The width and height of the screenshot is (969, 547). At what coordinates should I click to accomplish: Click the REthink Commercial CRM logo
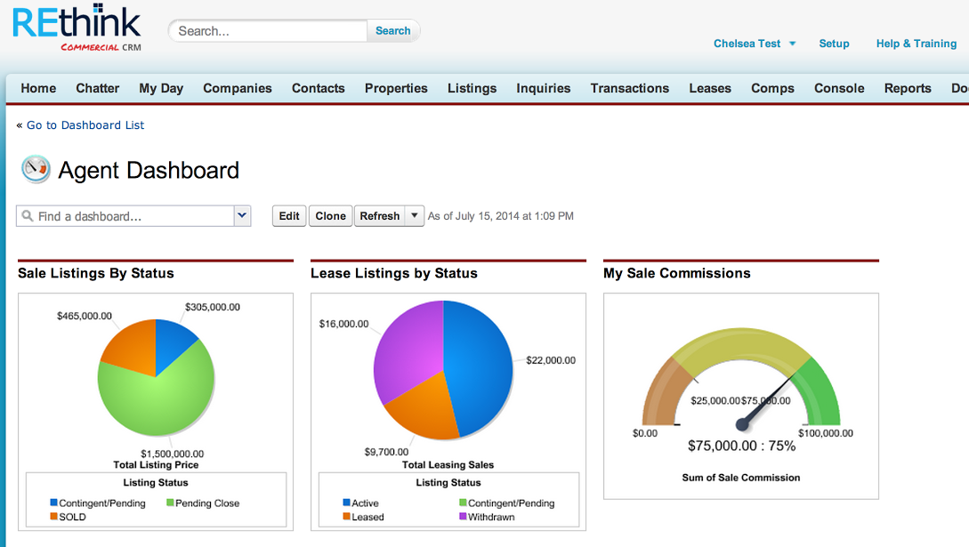[x=77, y=28]
